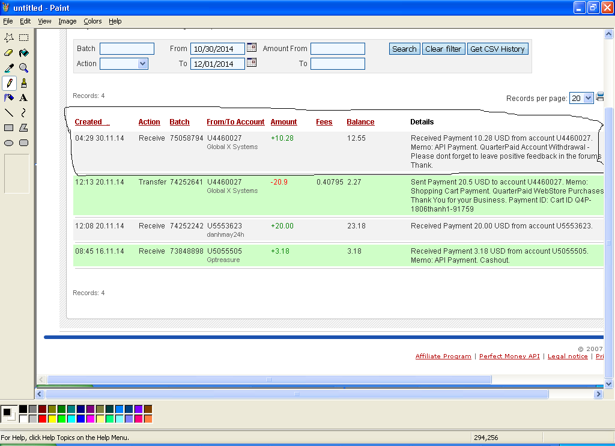Select the Curve tool

[23, 112]
